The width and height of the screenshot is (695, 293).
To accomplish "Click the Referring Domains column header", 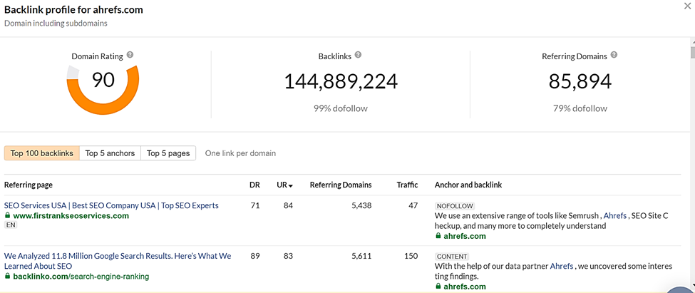I will point(341,185).
